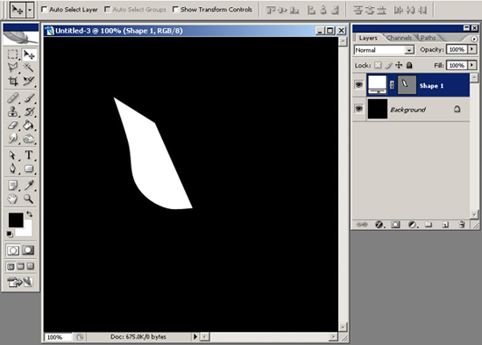Select the Path Selection tool
Viewport: 482px width, 345px height.
(12, 155)
